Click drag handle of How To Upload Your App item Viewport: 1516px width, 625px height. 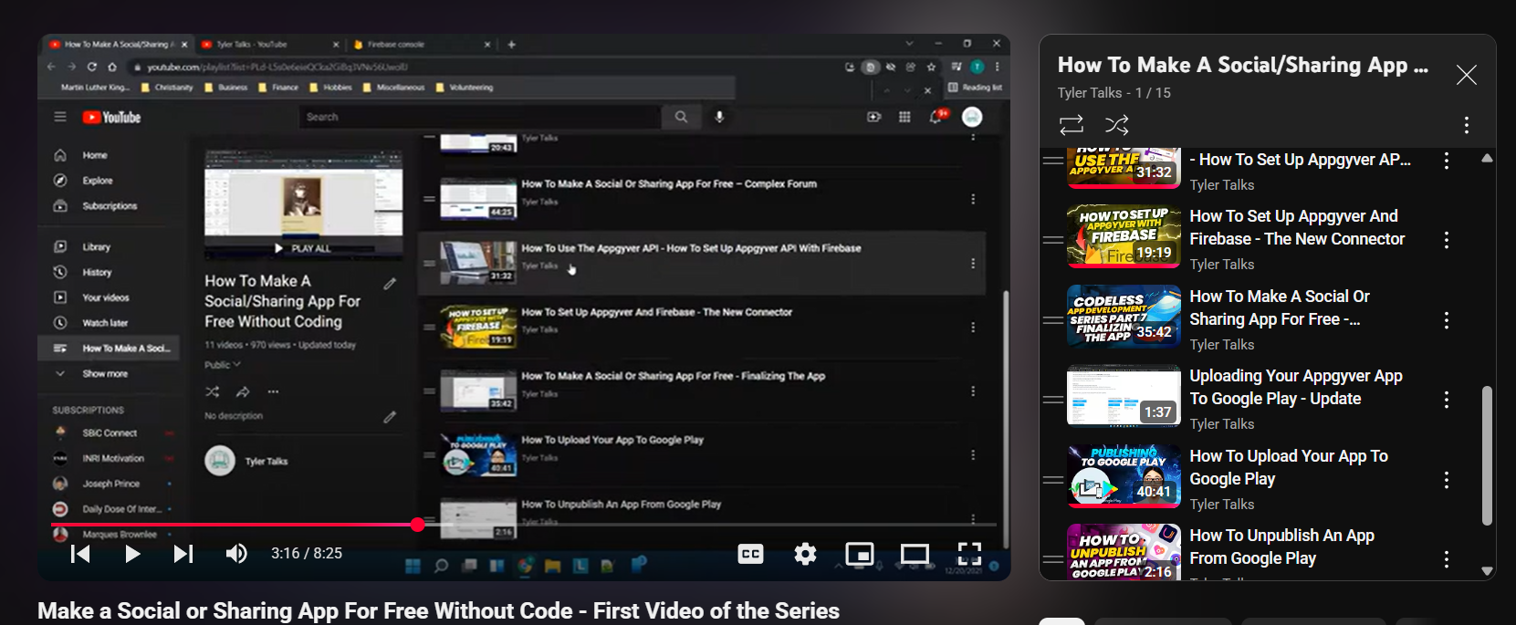point(1053,480)
